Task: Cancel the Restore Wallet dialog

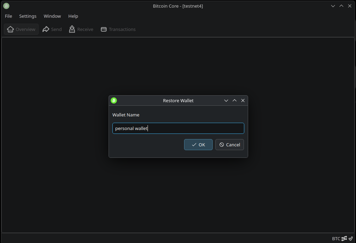Action: [x=230, y=145]
